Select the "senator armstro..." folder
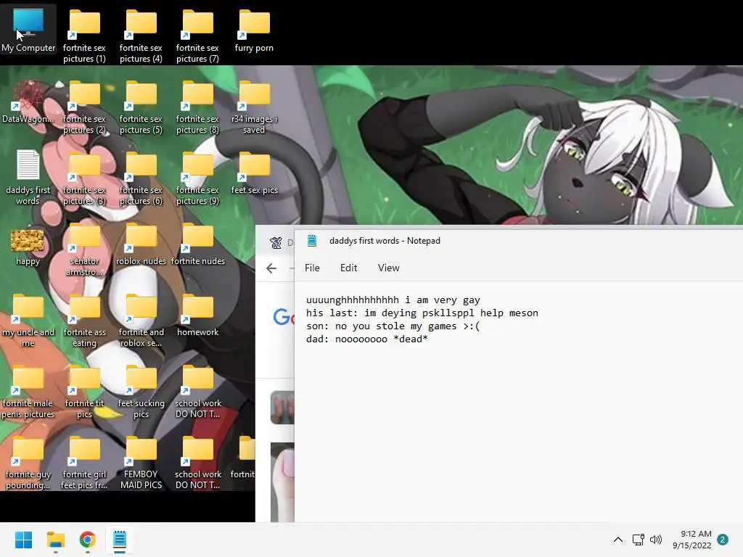The image size is (743, 557). 84,249
